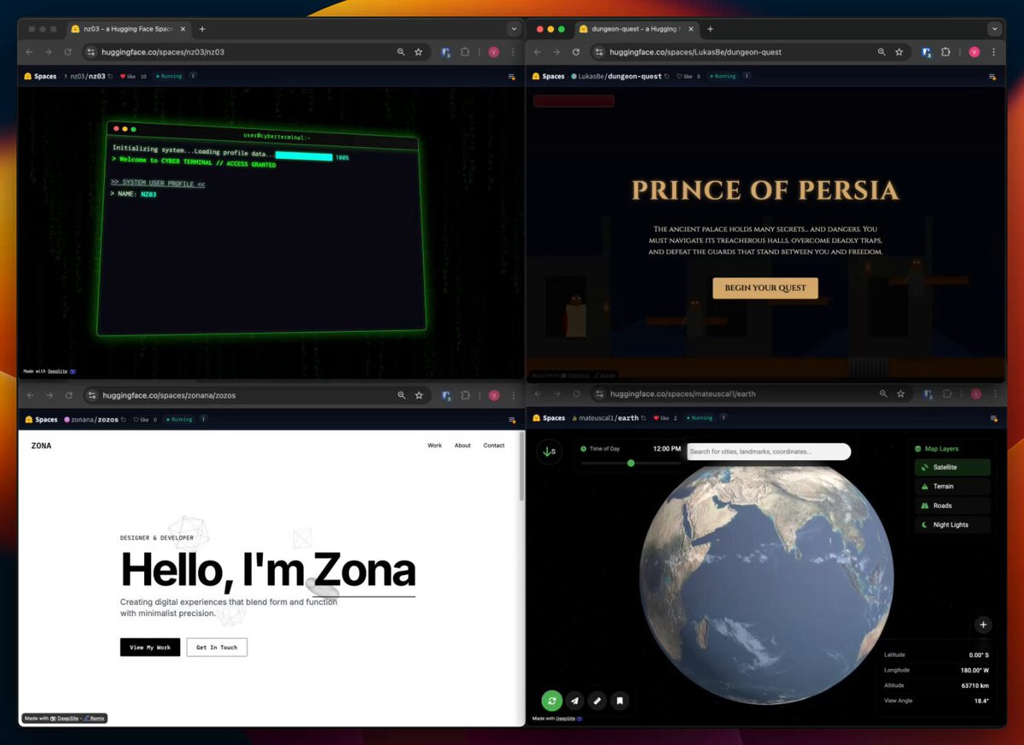Expand tab search dropdown in nz03 window
1024x745 pixels.
(514, 29)
